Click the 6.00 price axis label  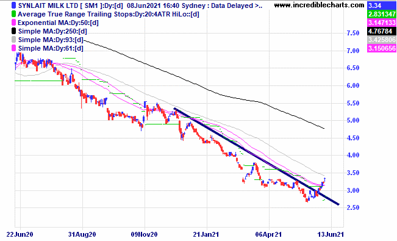pos(353,85)
